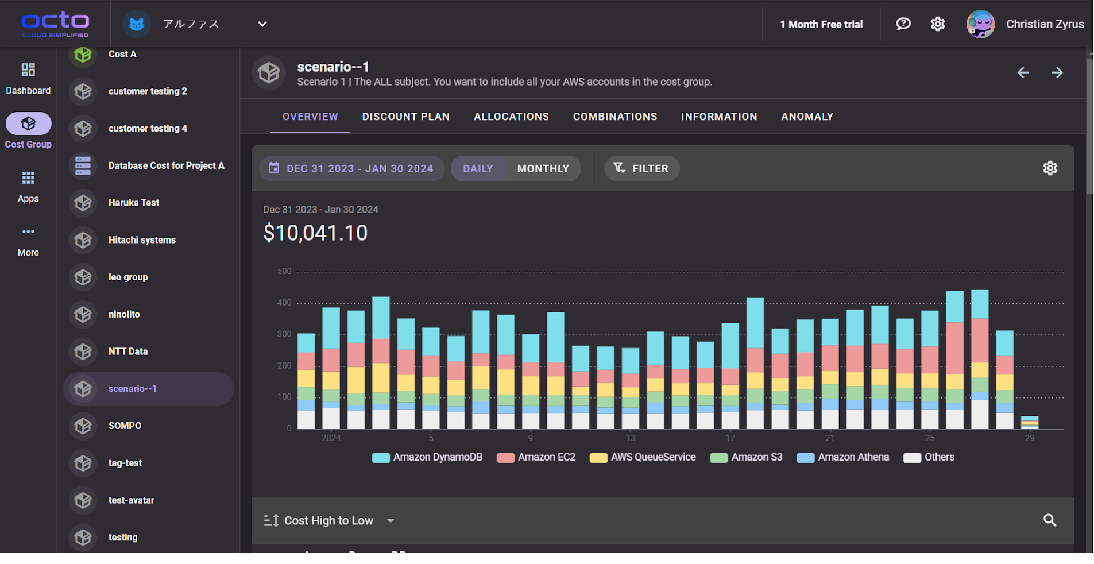Toggle Others legend series
This screenshot has width=1094, height=564.
929,457
